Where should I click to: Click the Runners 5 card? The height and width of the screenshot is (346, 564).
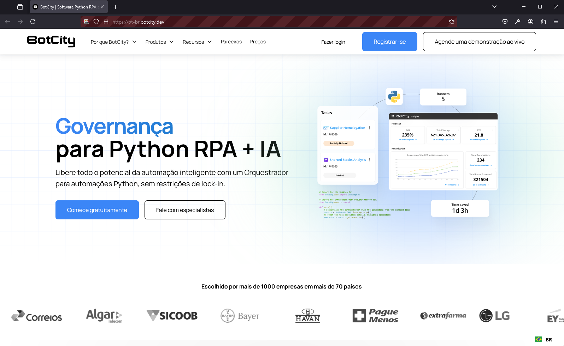tap(443, 97)
